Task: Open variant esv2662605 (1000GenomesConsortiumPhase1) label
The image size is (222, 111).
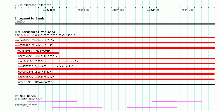Action: click(x=48, y=61)
